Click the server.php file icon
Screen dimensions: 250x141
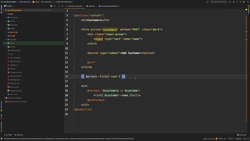click(x=9, y=87)
